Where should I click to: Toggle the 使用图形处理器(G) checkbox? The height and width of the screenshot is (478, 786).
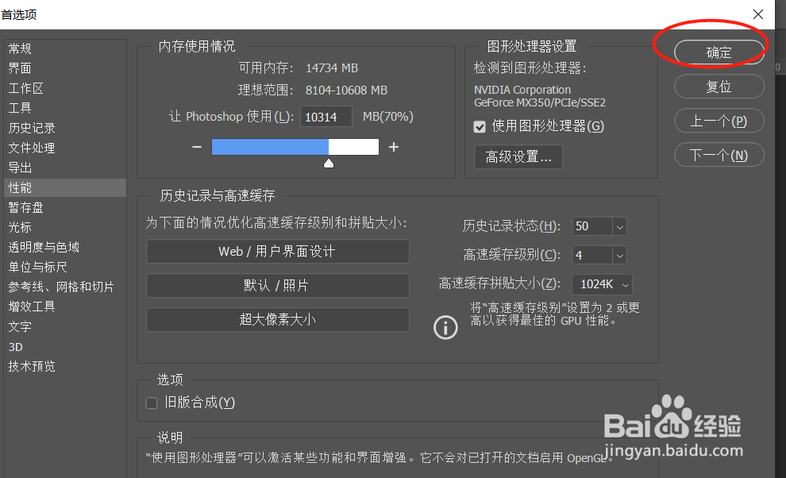[480, 127]
